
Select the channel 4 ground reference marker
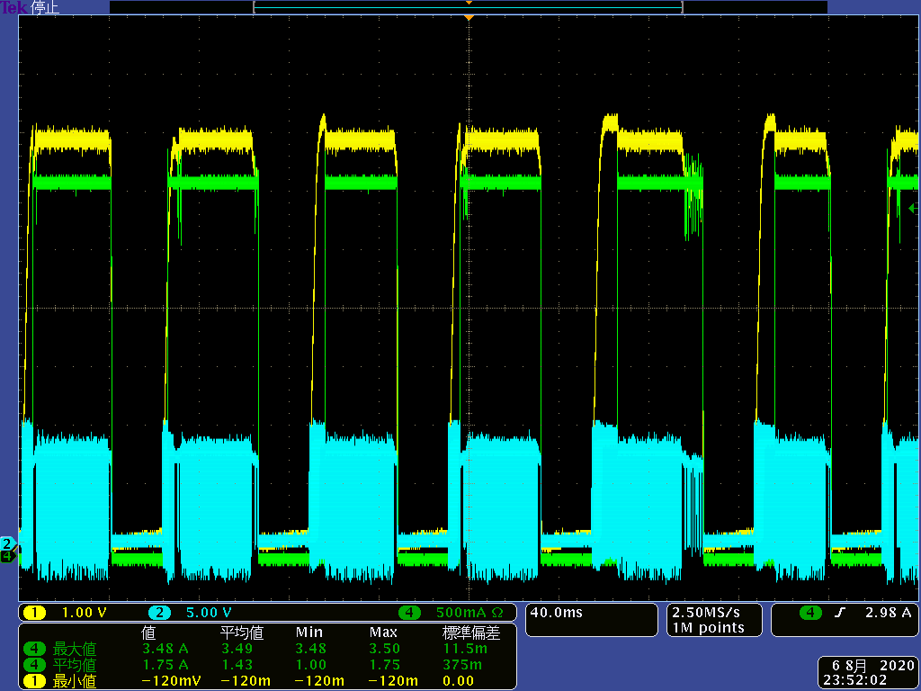coord(7,555)
